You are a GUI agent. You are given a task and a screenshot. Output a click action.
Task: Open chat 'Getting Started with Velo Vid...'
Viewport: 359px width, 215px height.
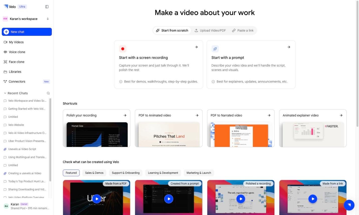[x=25, y=109]
